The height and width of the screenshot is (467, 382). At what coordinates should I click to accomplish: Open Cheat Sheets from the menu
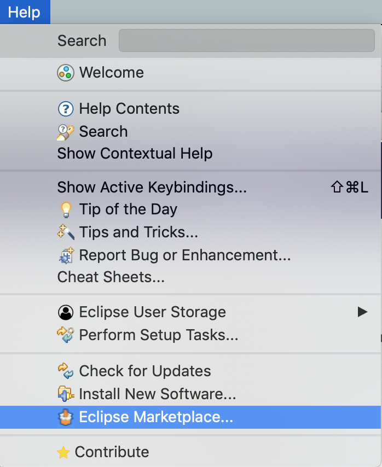(111, 277)
